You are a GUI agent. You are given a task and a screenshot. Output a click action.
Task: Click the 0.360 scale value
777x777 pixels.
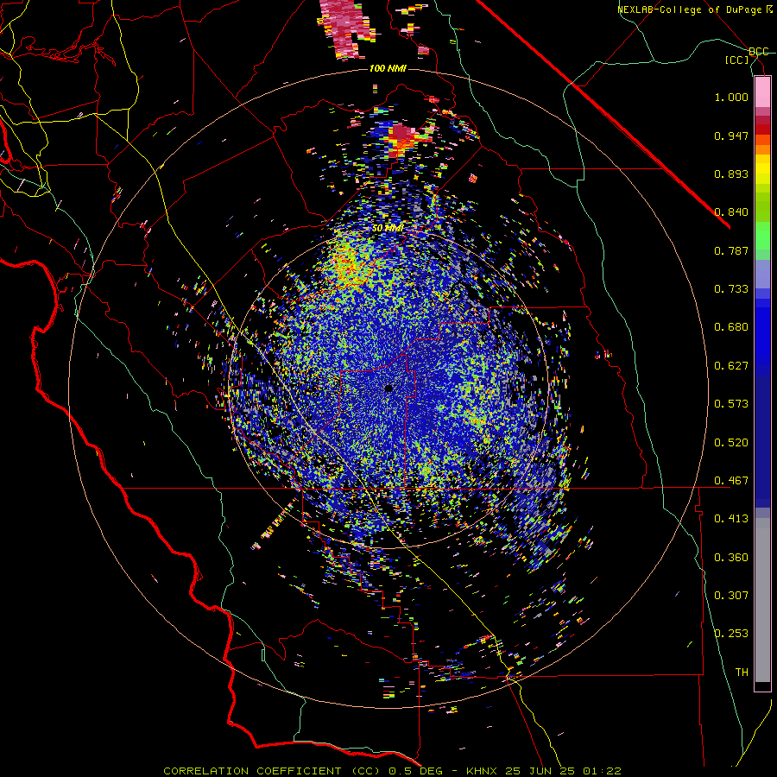[x=731, y=558]
